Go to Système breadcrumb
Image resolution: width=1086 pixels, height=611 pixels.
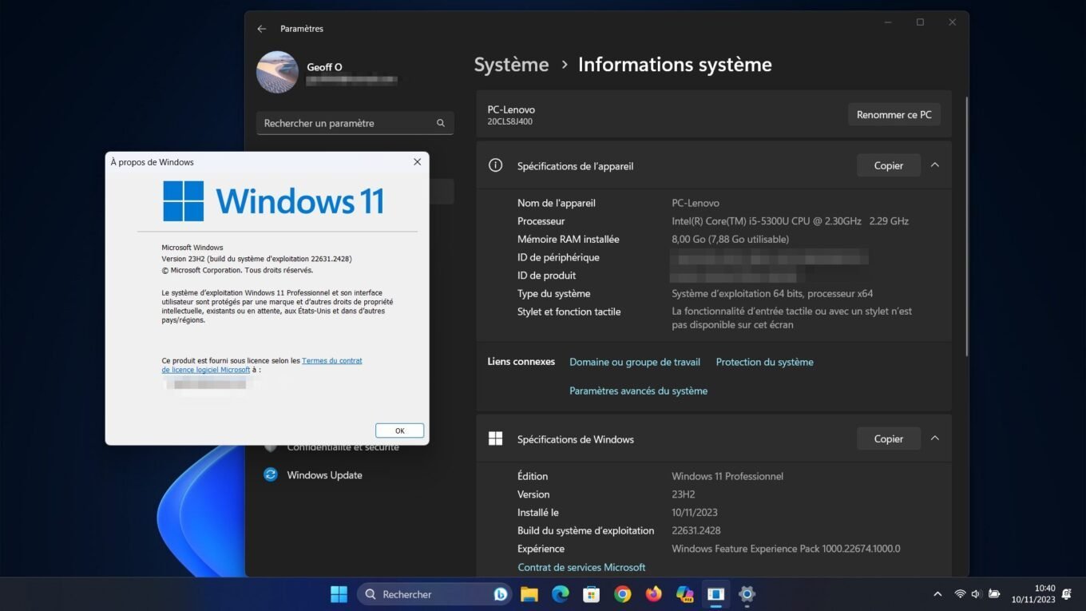(511, 65)
